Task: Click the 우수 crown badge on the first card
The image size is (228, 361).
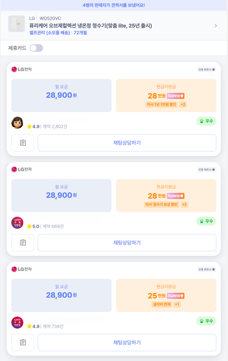Action: coord(206,121)
